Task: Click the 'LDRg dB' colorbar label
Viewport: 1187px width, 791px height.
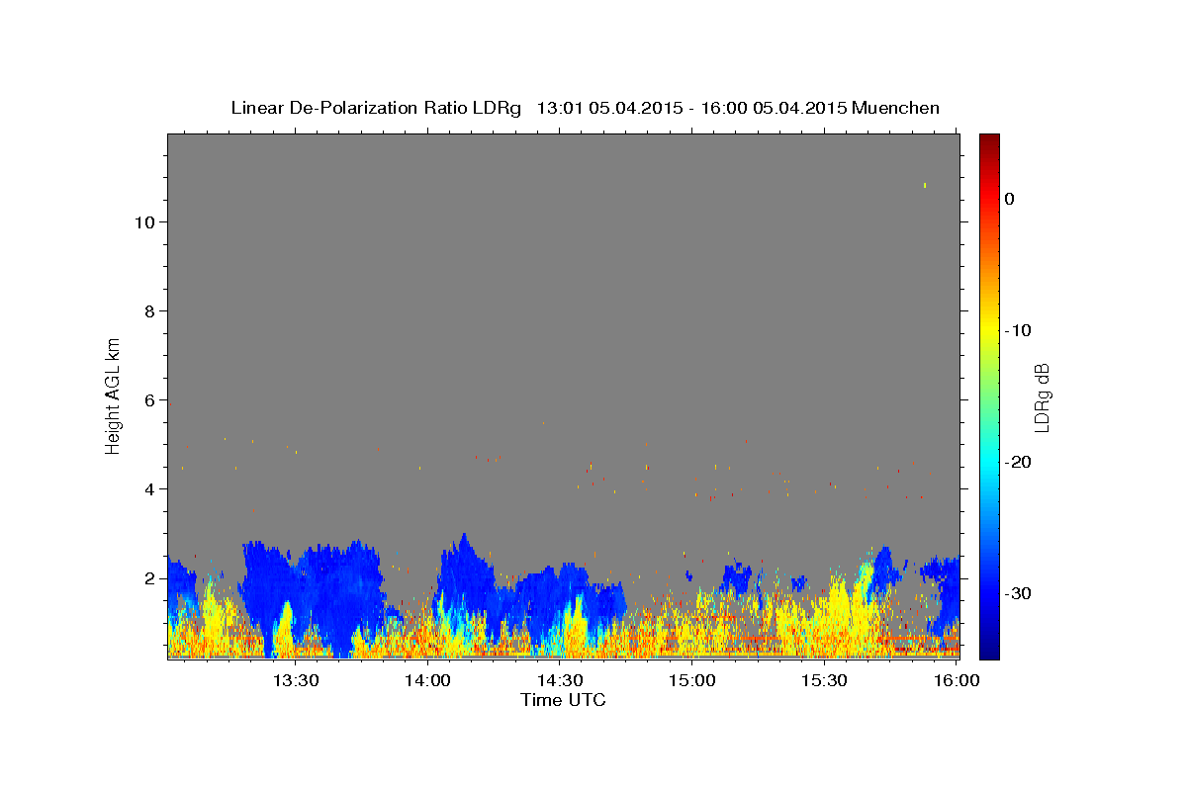Action: pos(1042,397)
